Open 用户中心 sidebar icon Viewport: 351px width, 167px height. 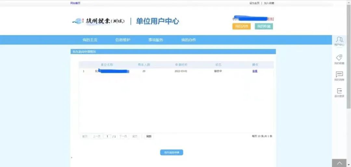pos(339,40)
